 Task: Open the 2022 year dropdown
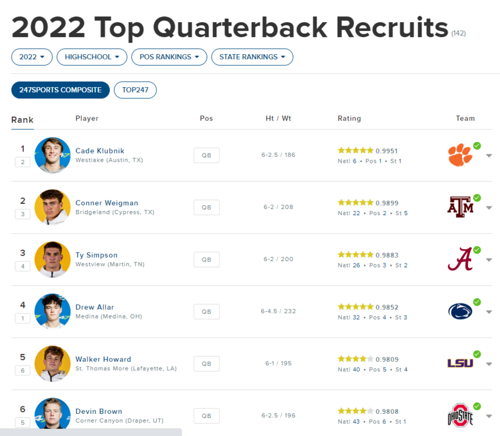pos(32,57)
